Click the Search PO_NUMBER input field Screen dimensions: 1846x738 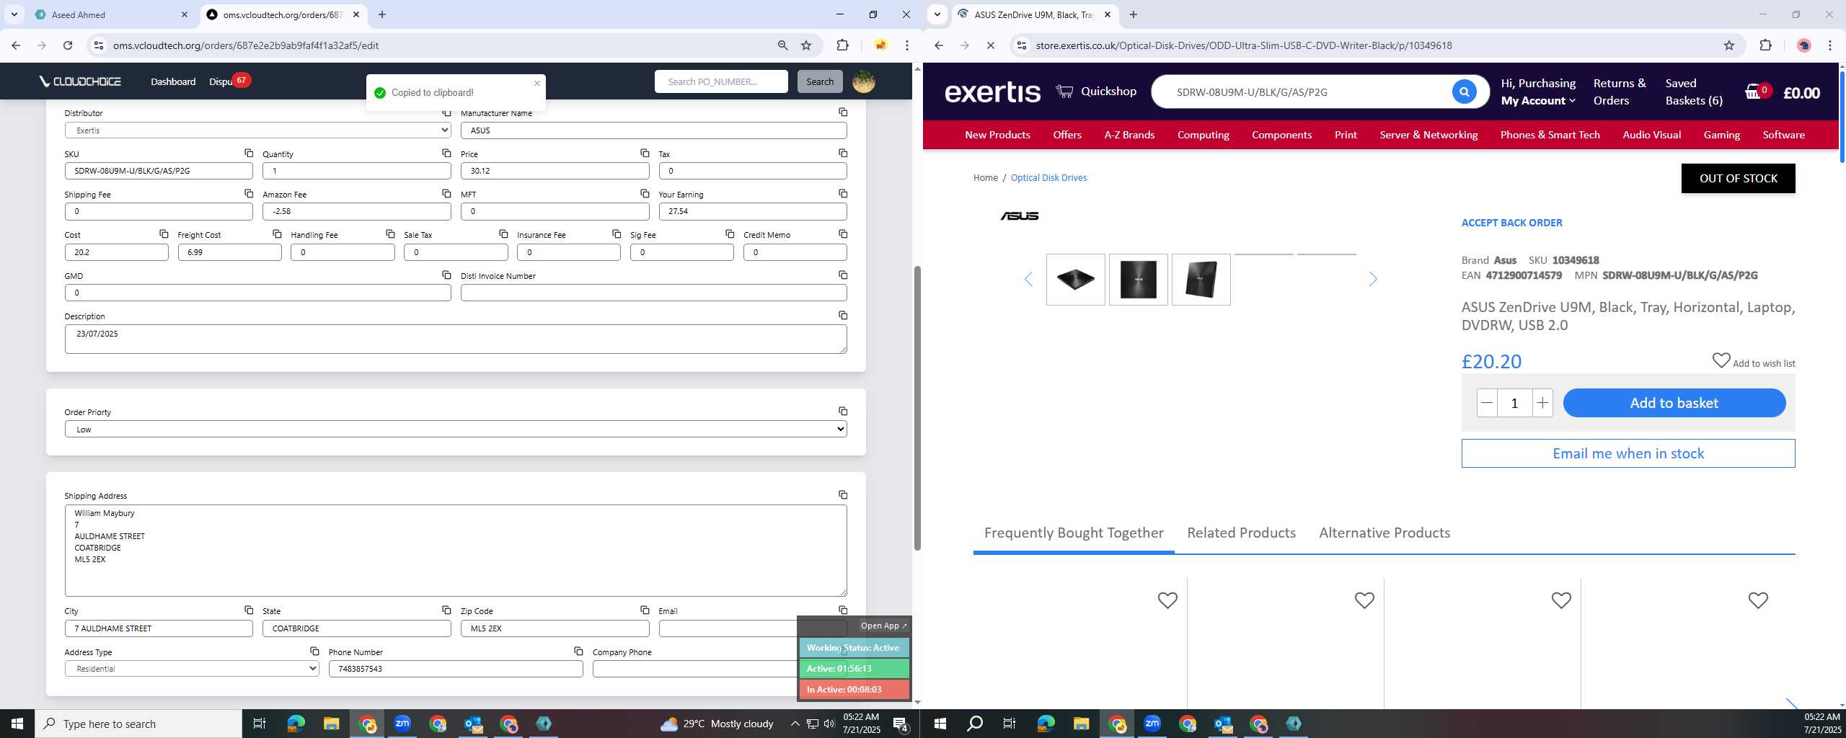[x=721, y=81]
